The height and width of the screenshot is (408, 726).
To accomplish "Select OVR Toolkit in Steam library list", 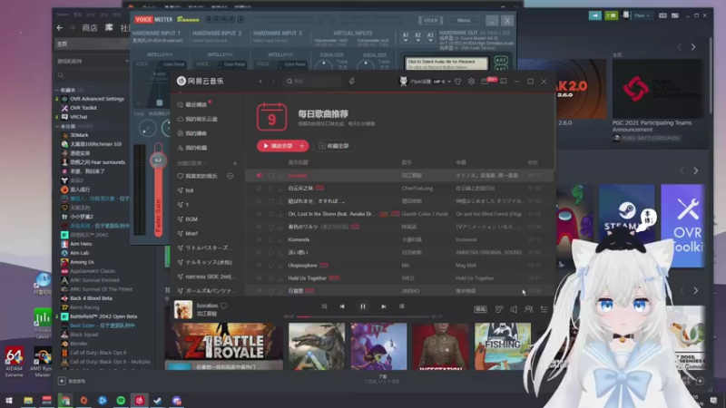I will [x=83, y=108].
